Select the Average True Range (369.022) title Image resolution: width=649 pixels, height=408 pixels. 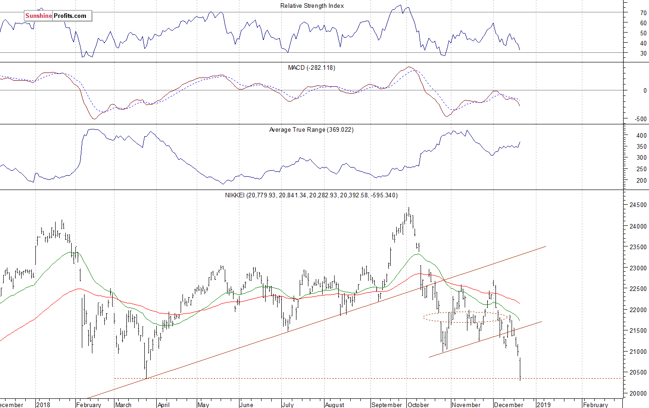tap(312, 130)
